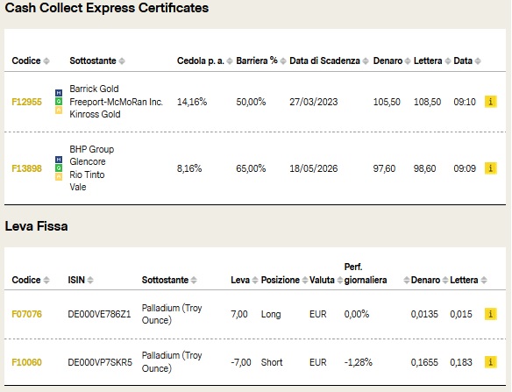
Task: Click the 65,00% barrier value
Action: (251, 168)
